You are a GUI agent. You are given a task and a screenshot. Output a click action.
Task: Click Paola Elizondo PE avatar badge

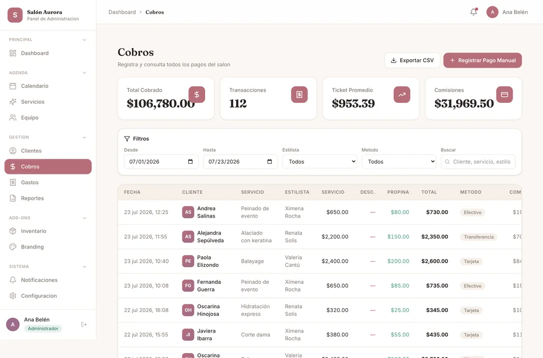pos(188,261)
